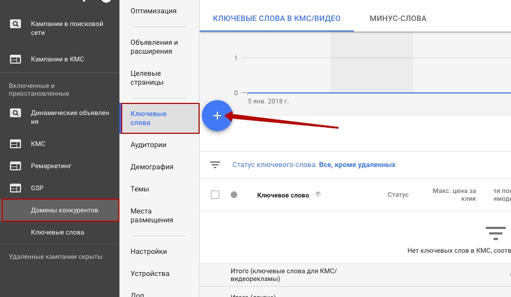This screenshot has width=511, height=297.
Task: Select Кампании в поисковой сети
Action: 67,28
